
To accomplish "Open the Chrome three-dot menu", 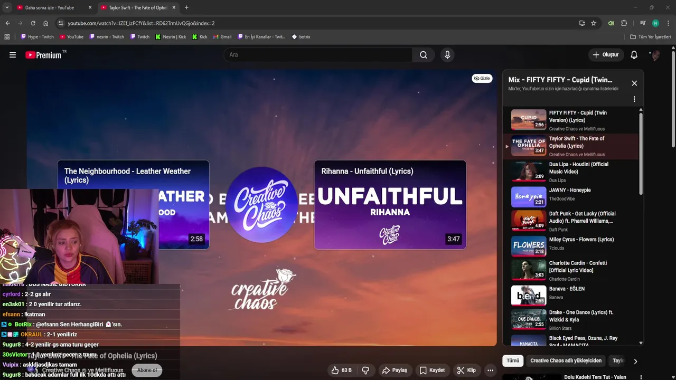I will 669,23.
